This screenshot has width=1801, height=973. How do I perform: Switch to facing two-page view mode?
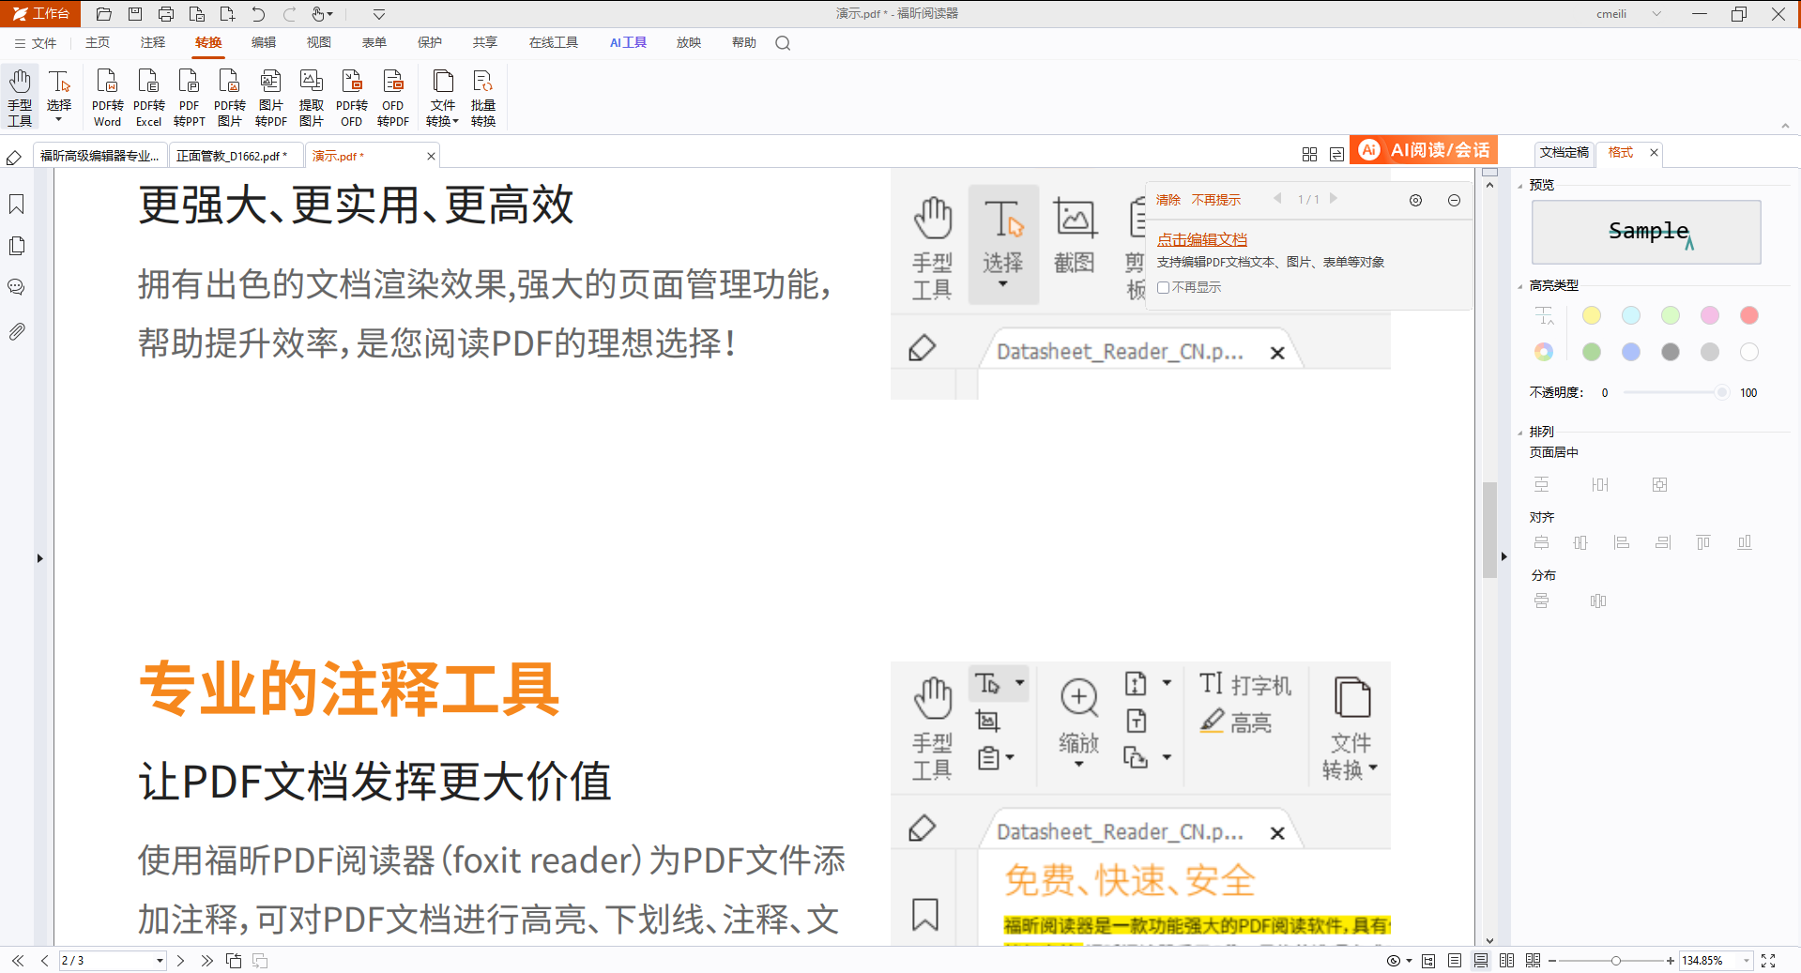click(1506, 961)
